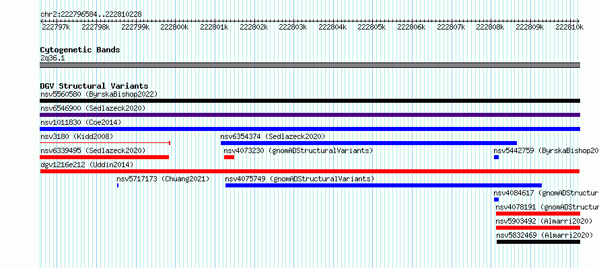This screenshot has height=268, width=599.
Task: Select the blue nsv4075749 variant bar
Action: pos(384,185)
